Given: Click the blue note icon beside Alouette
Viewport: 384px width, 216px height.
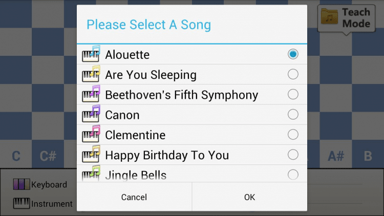Looking at the screenshot, I should pyautogui.click(x=91, y=54).
